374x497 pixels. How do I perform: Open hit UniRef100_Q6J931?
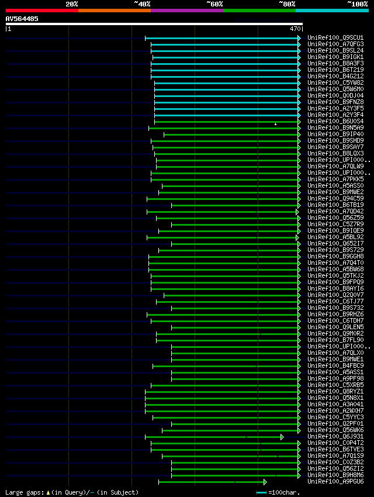(x=335, y=436)
